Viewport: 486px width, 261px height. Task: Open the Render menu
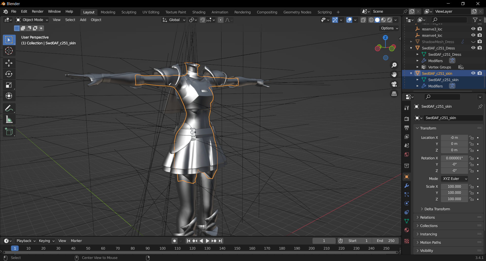[37, 12]
